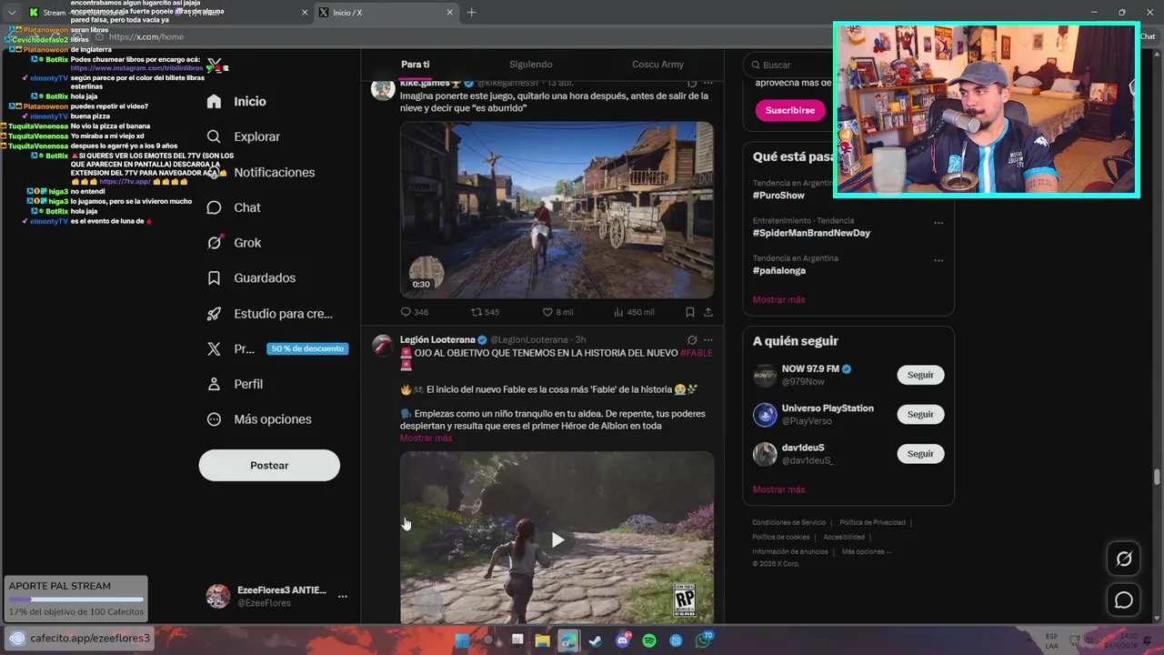Open Notificaciones in the sidebar

click(x=261, y=172)
